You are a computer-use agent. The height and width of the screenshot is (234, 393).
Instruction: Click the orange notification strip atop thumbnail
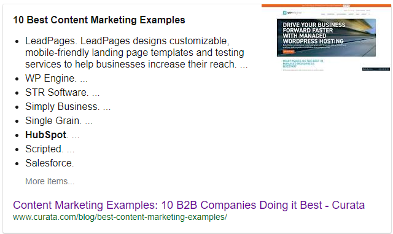coord(326,6)
